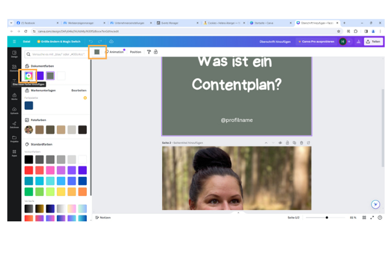Open the Uploads sidebar panel
The height and width of the screenshot is (261, 392).
point(14,110)
